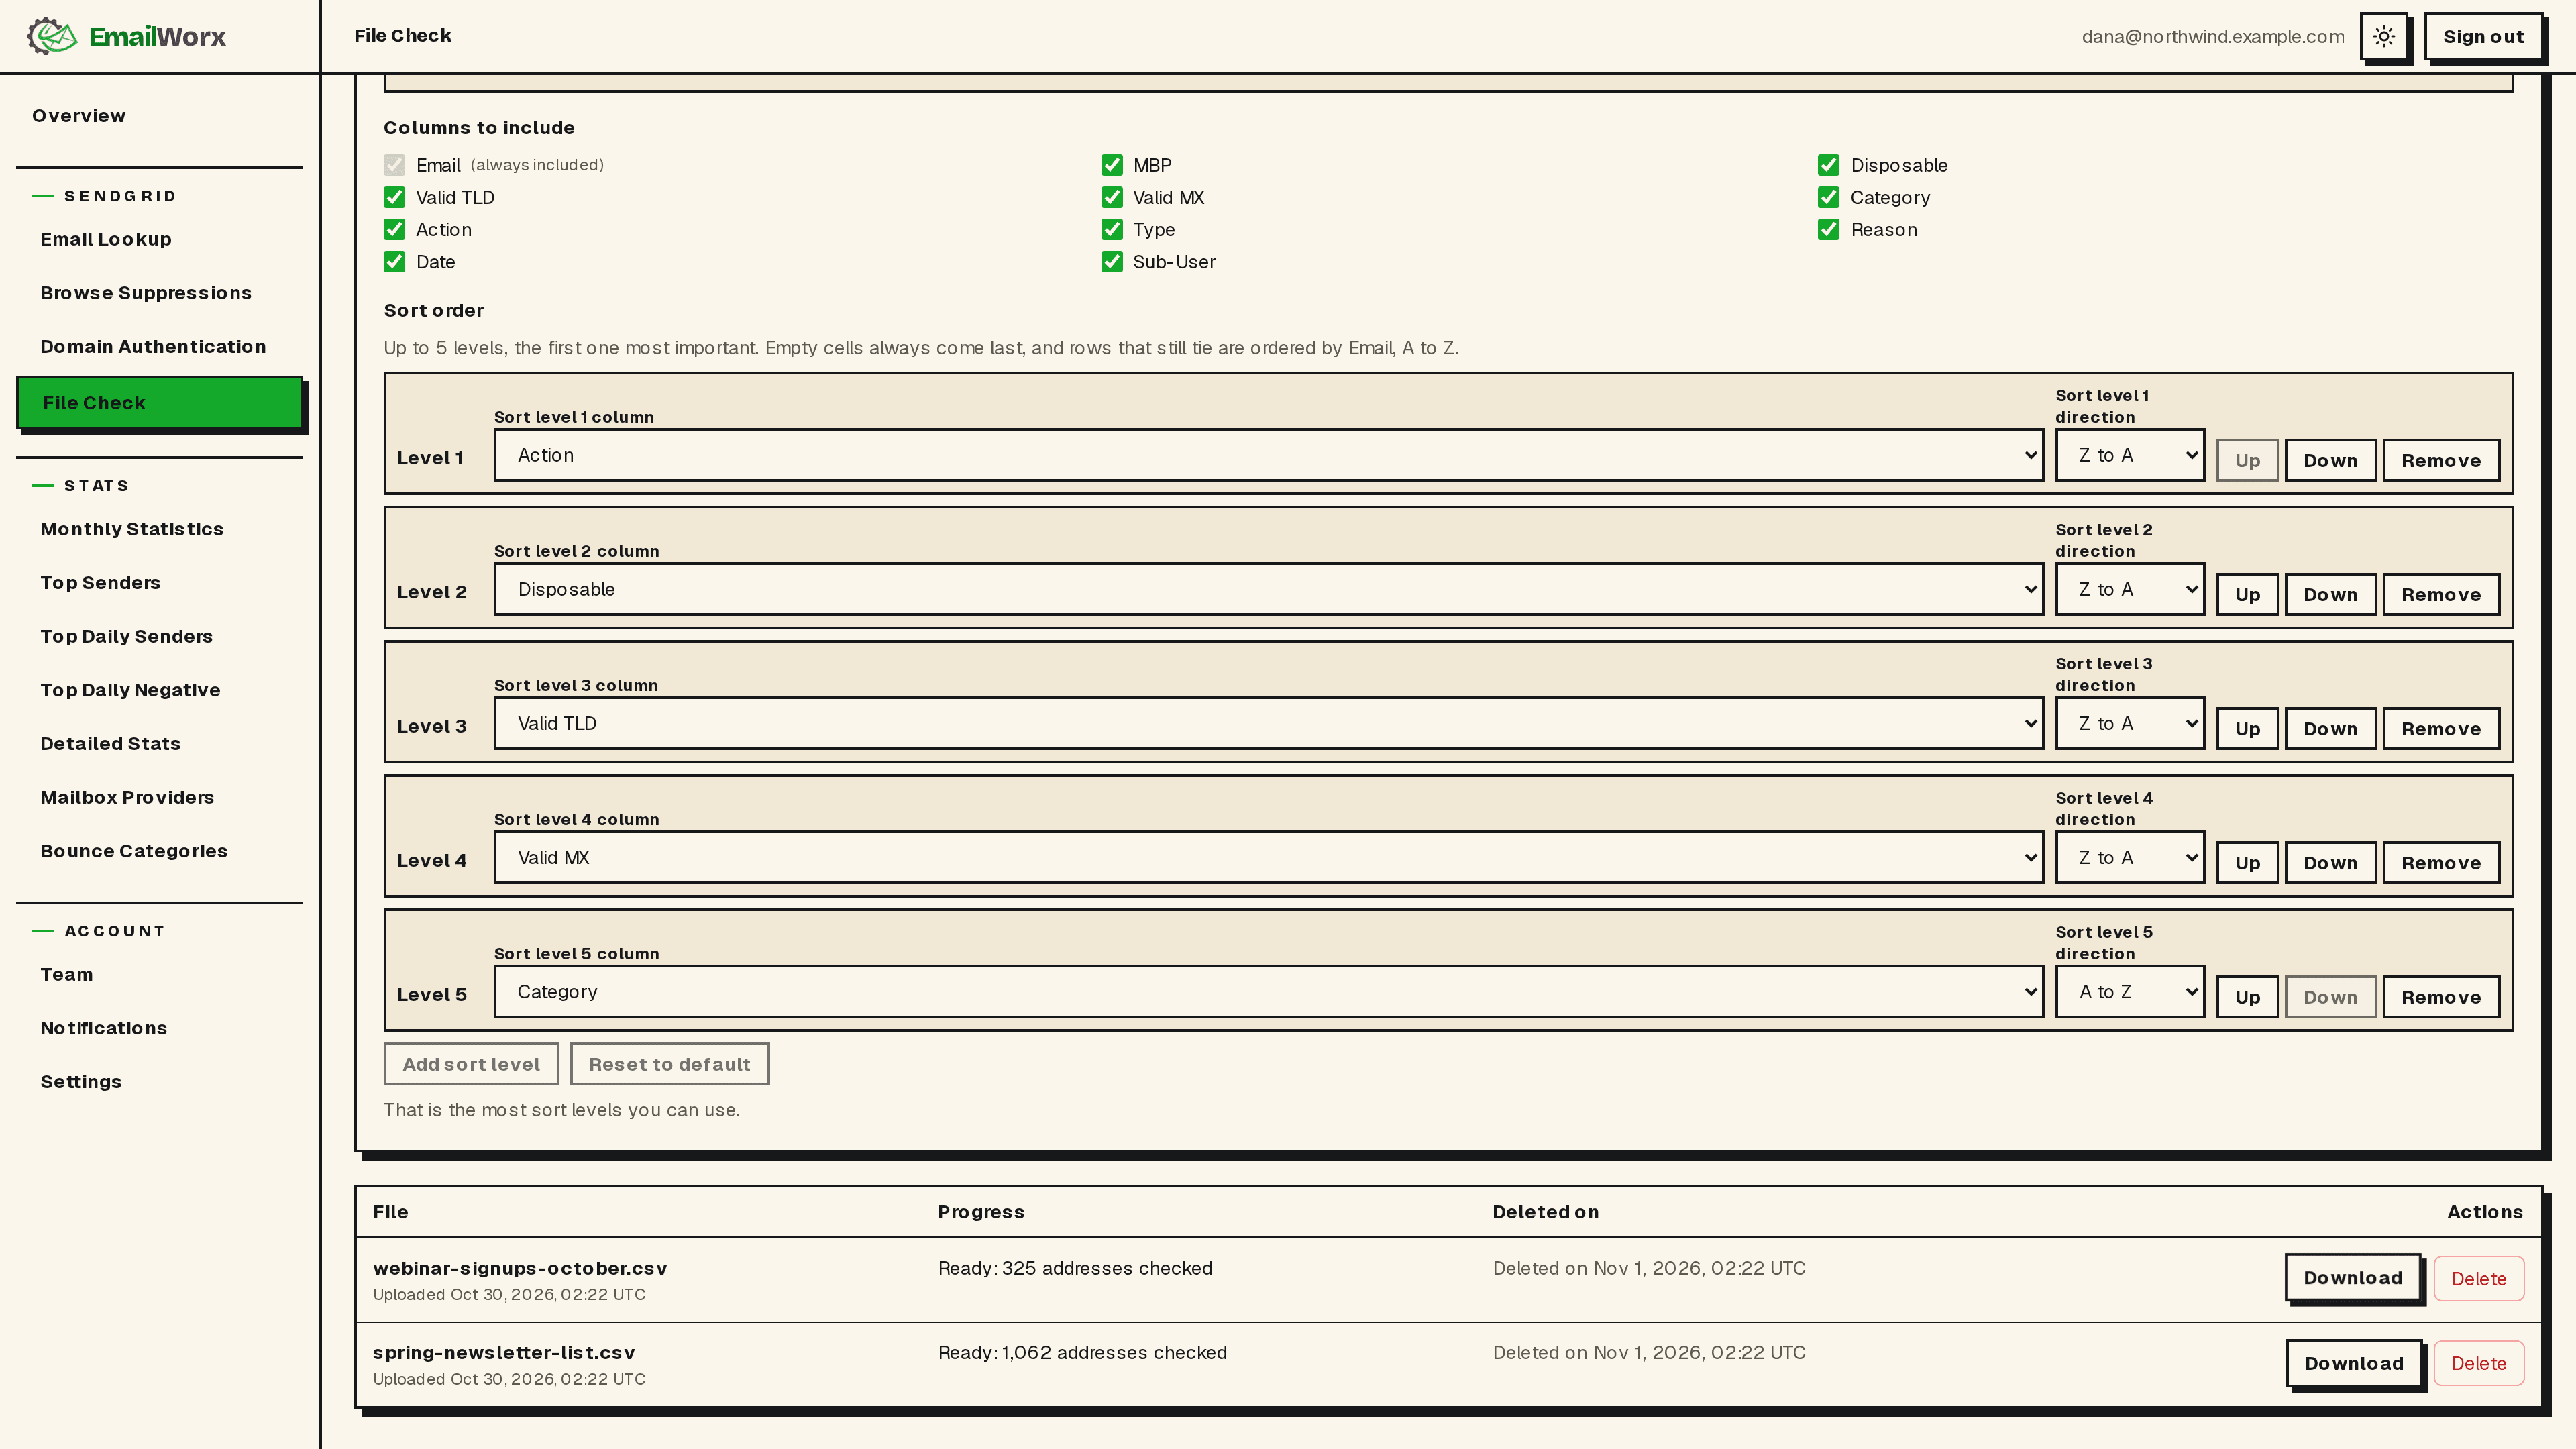Toggle the Disposable column checkbox
Viewport: 2576px width, 1449px height.
1829,165
